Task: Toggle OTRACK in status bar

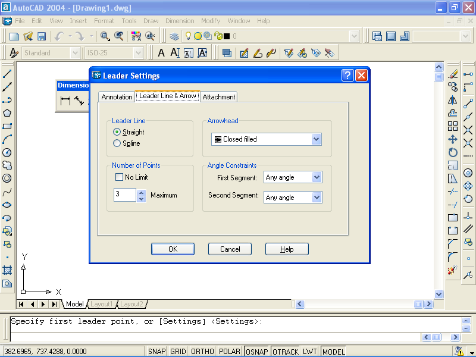Action: [286, 352]
